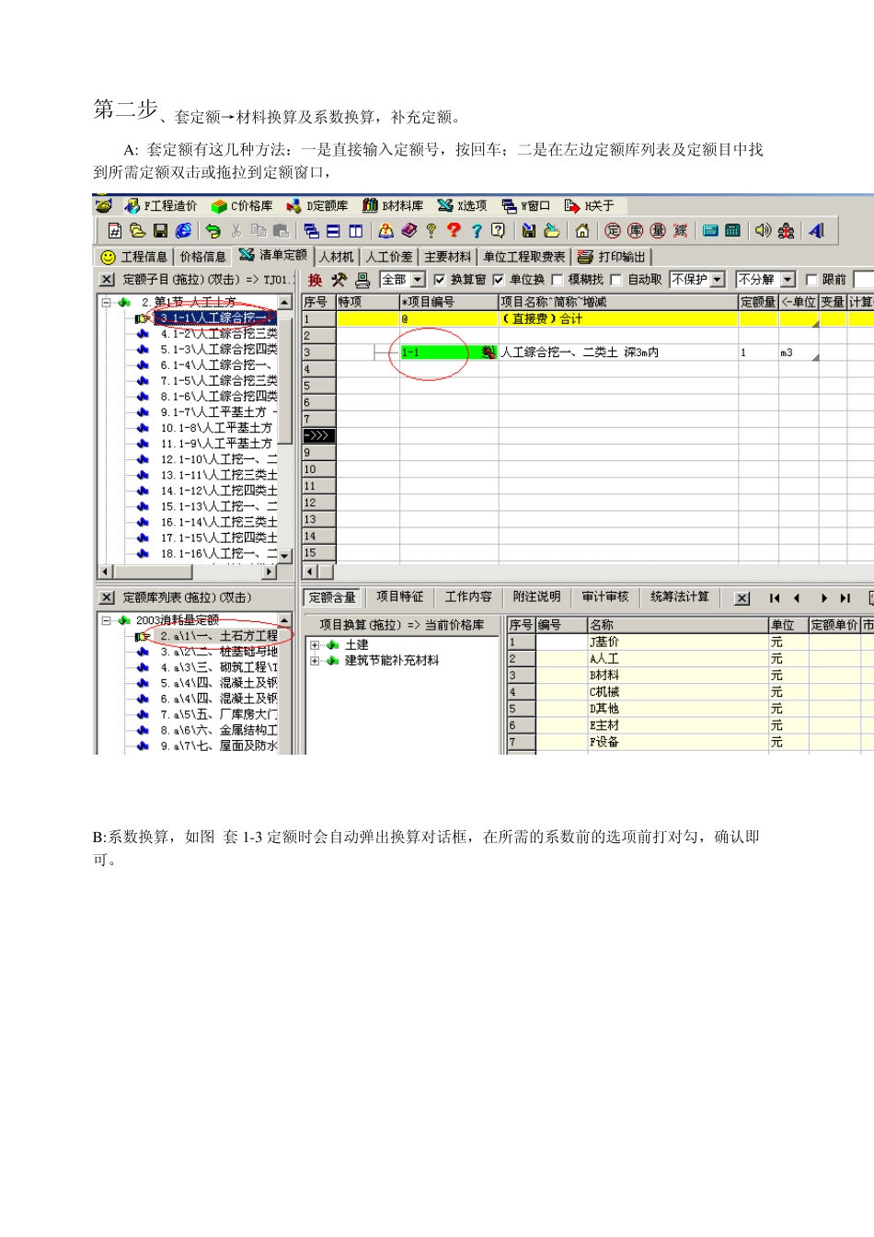This screenshot has height=1237, width=874.
Task: Click the scissors cut icon
Action: [x=236, y=231]
